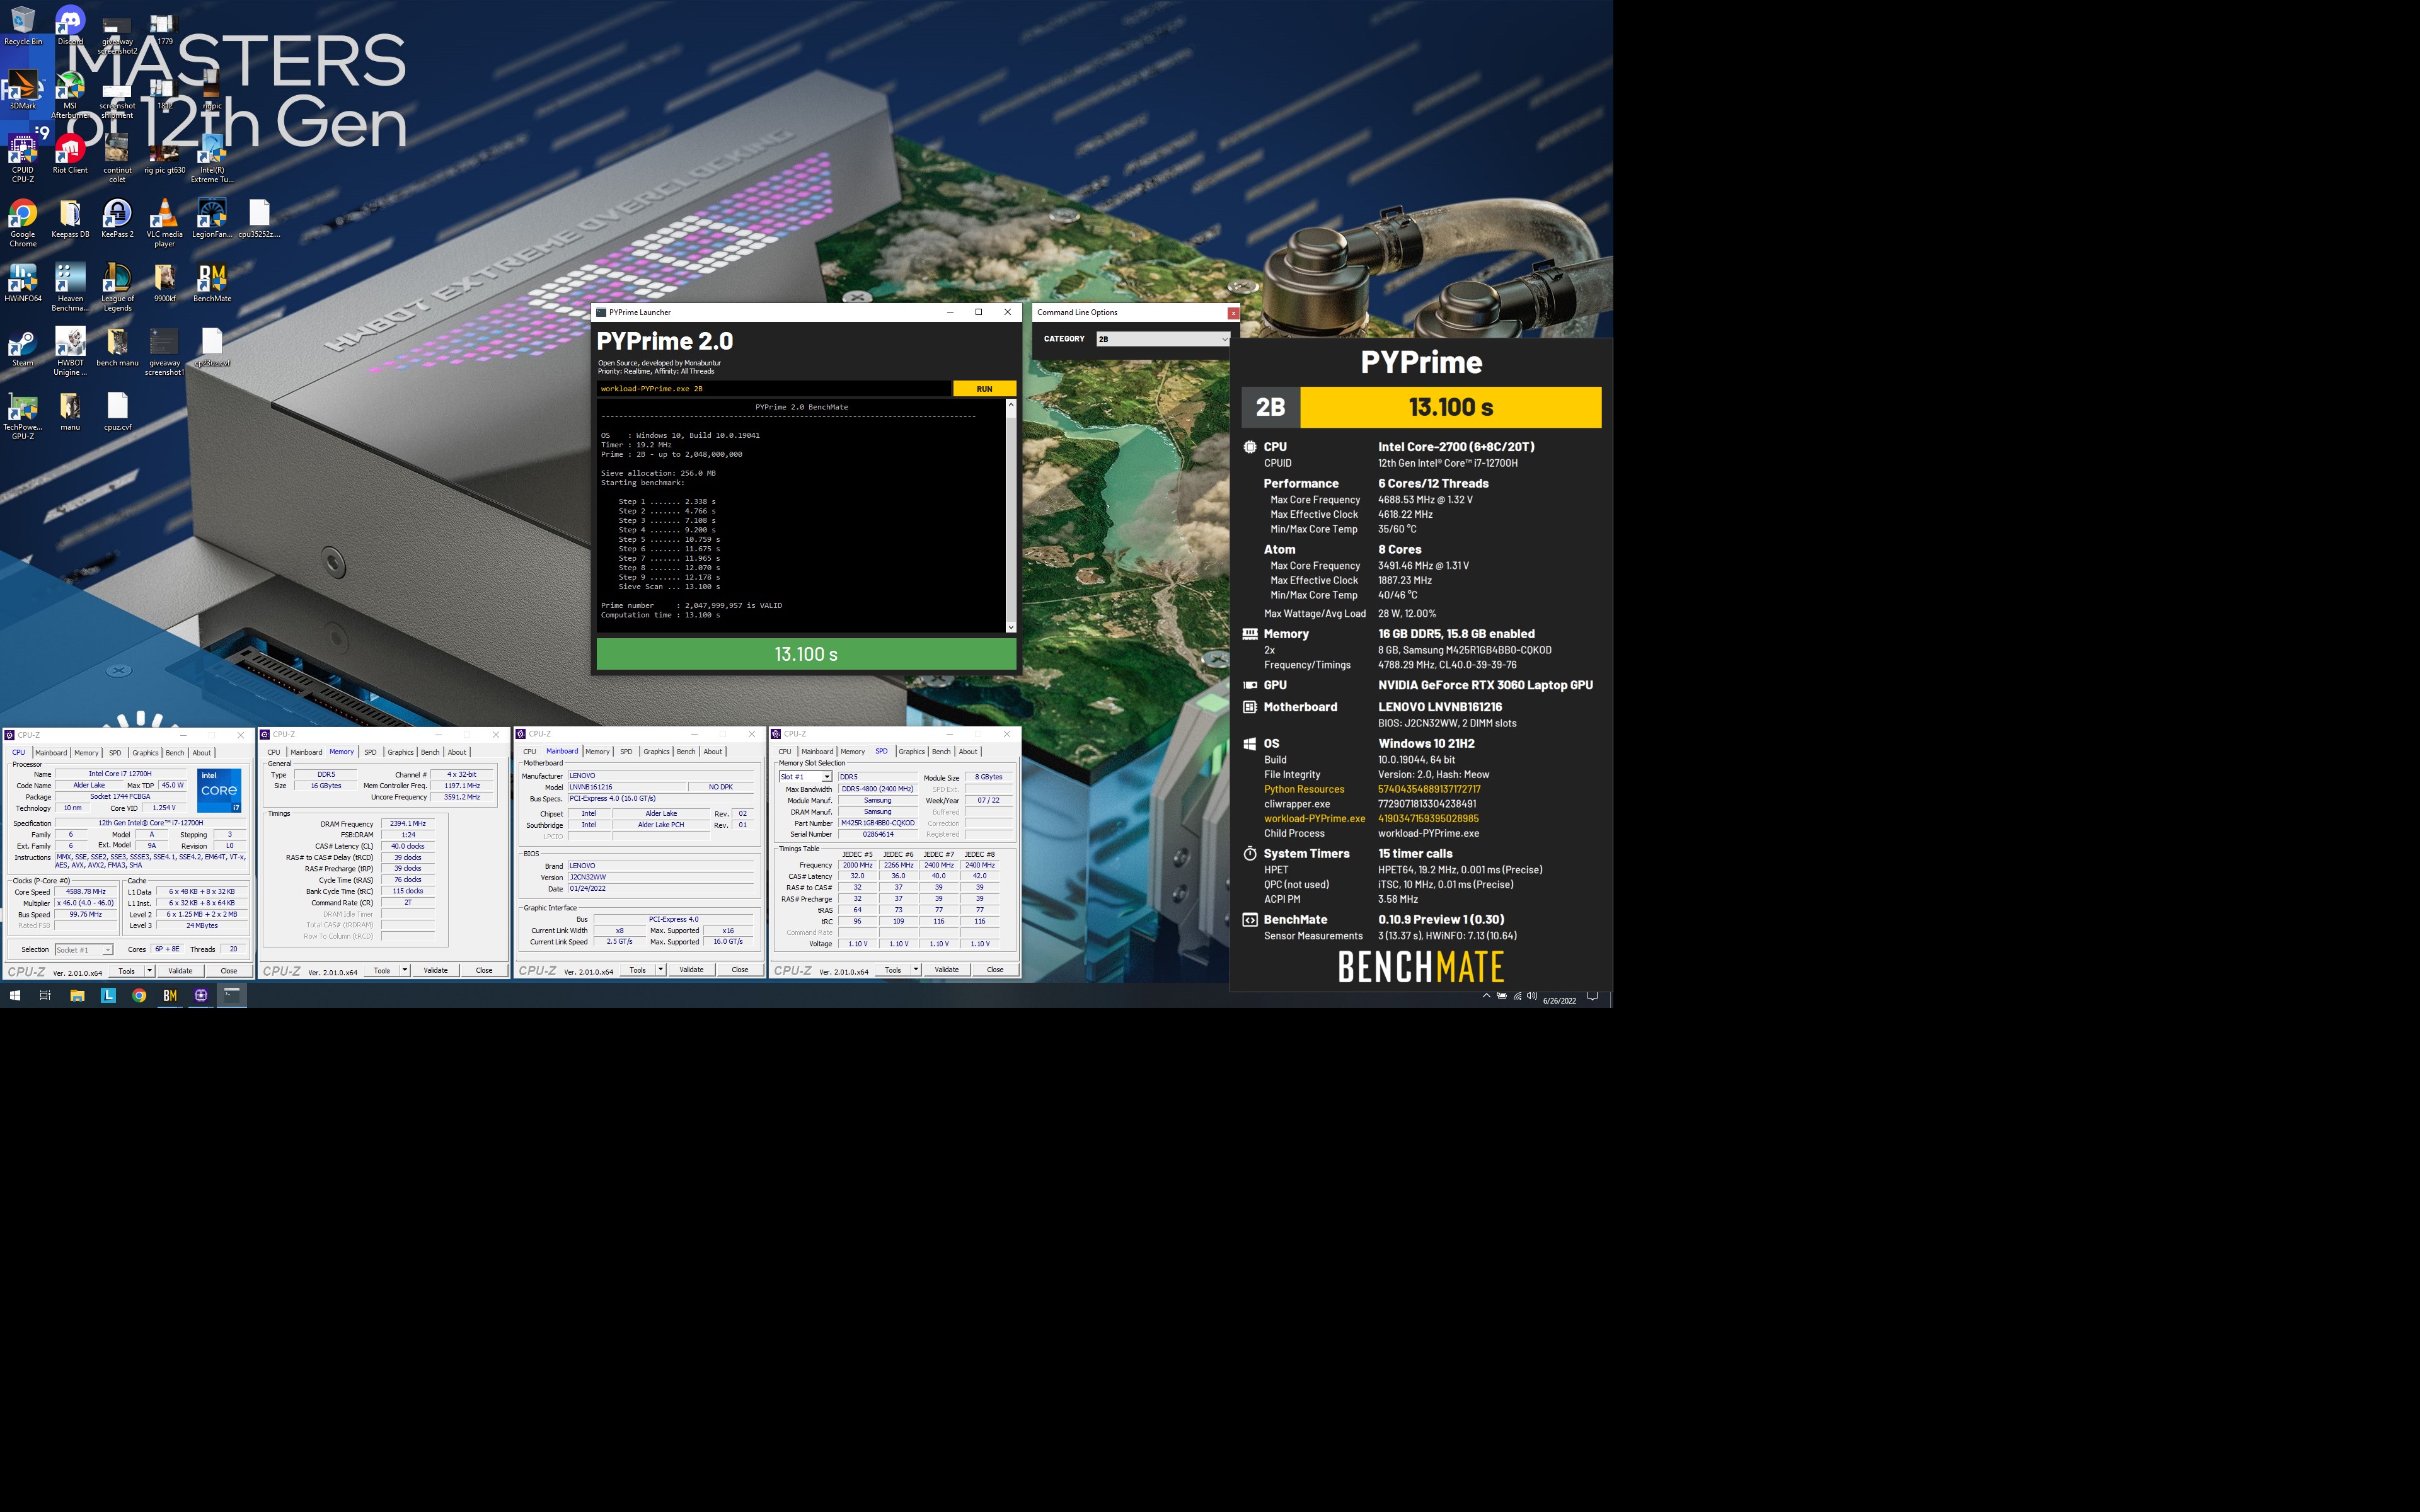Open Task View on the taskbar
Image resolution: width=2420 pixels, height=1512 pixels.
point(45,995)
